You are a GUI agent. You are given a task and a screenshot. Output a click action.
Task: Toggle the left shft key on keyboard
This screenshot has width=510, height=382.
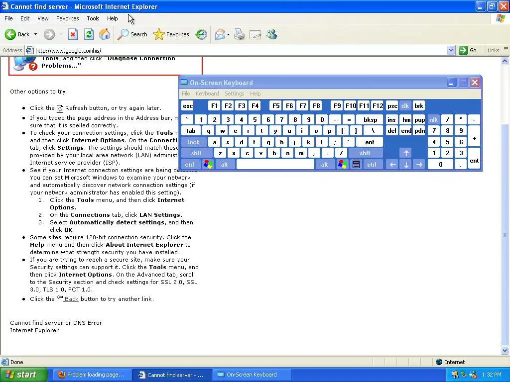coord(196,153)
